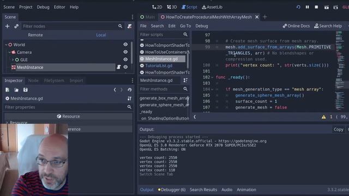Viewport: 349px width, 196px height.
Task: Switch scene tree to Local view
Action: click(101, 35)
